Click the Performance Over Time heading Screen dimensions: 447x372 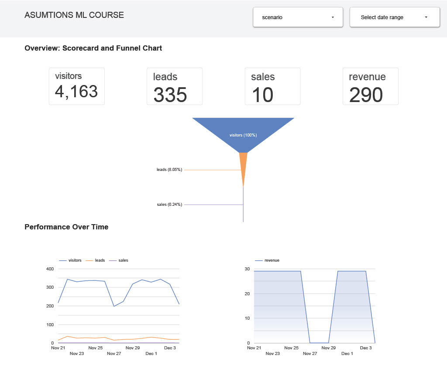tap(66, 227)
